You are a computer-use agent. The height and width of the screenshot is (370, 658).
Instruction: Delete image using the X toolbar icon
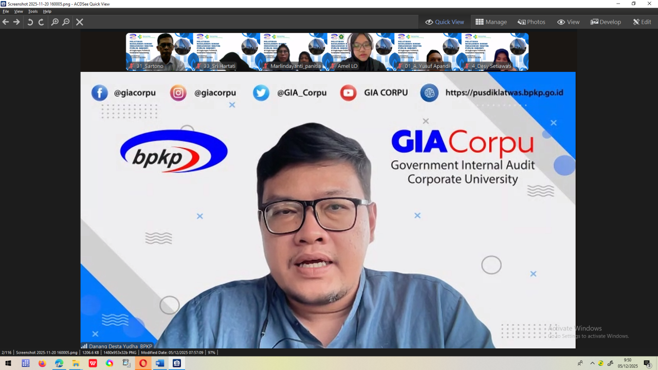coord(80,22)
